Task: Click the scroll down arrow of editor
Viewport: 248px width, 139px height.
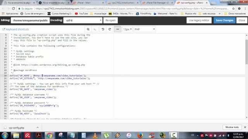Action: pyautogui.click(x=246, y=117)
